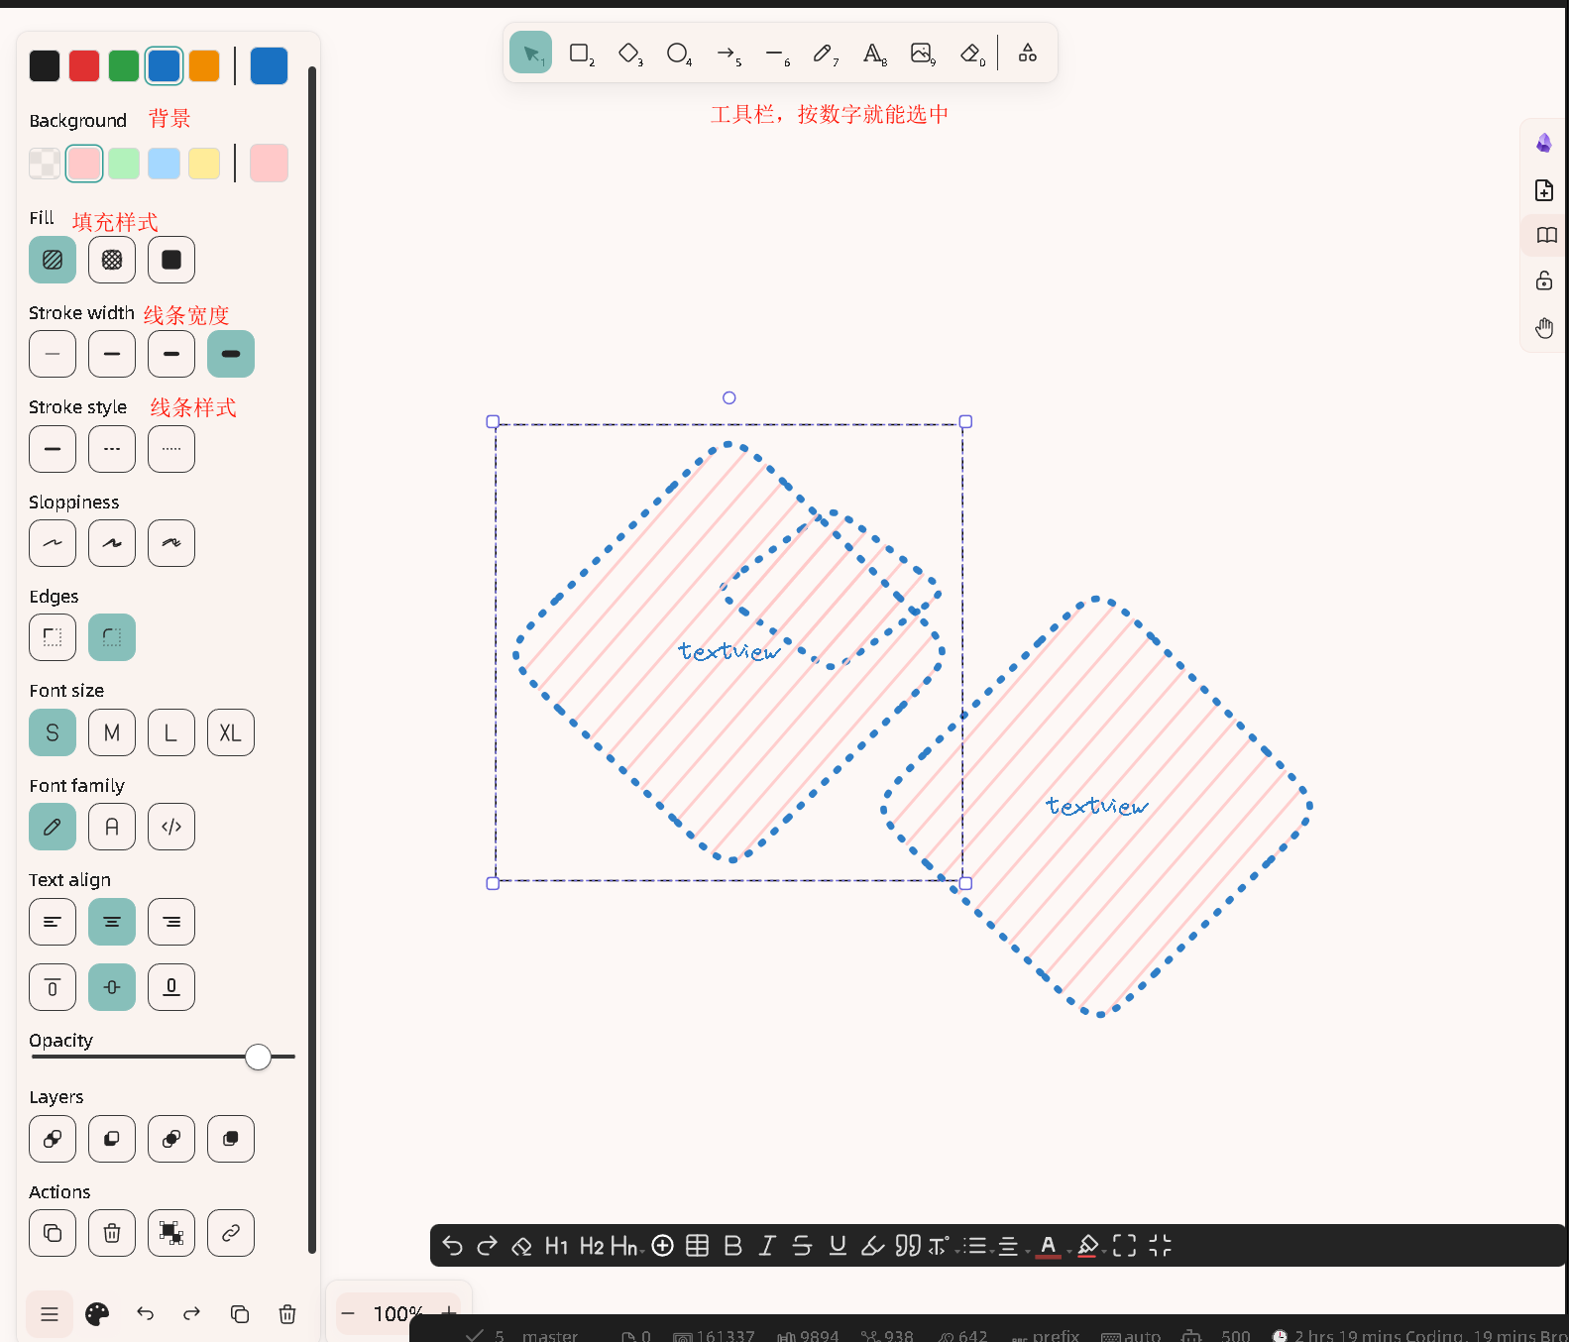Click the lock icon on right sidebar
This screenshot has height=1342, width=1569.
(x=1544, y=281)
